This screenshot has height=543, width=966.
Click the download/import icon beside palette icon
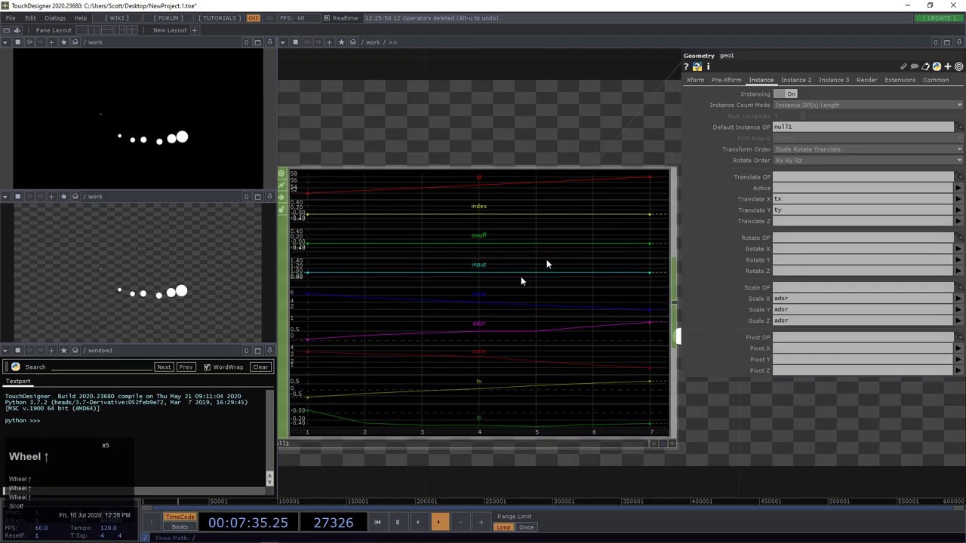pos(17,30)
